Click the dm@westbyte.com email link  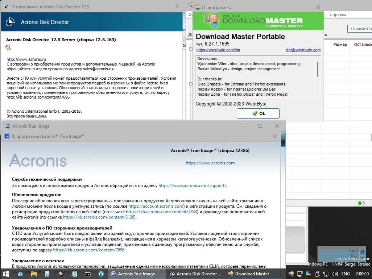coord(303,50)
